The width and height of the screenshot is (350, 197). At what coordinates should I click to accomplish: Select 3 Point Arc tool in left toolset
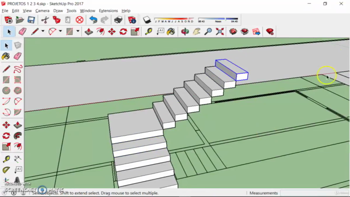(6, 112)
